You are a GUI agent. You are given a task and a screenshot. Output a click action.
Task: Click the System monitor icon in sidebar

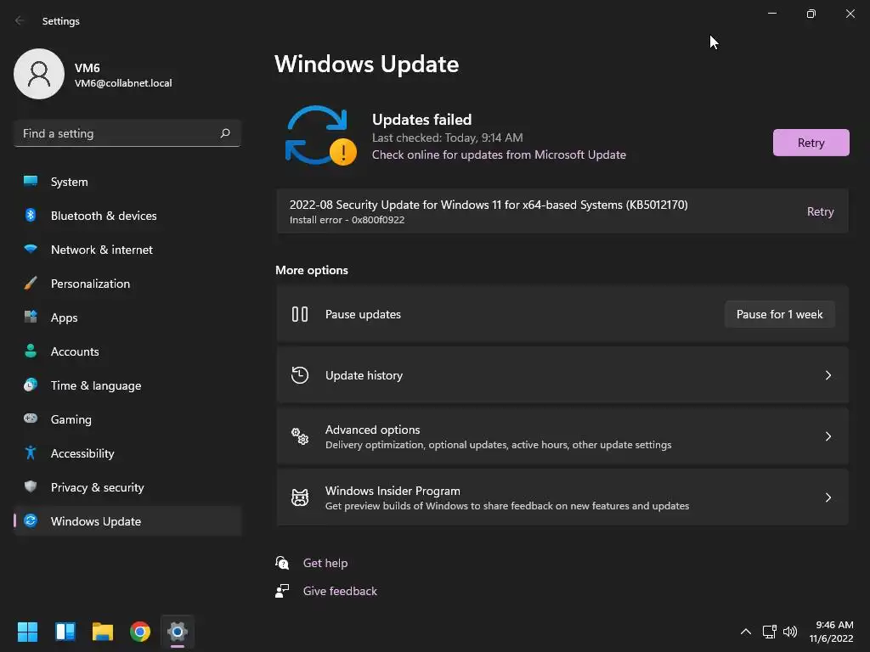pyautogui.click(x=31, y=182)
